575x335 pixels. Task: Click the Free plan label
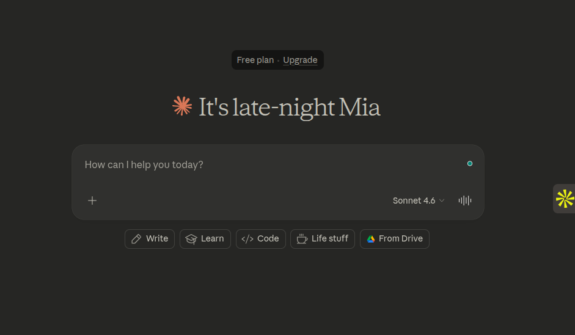255,60
